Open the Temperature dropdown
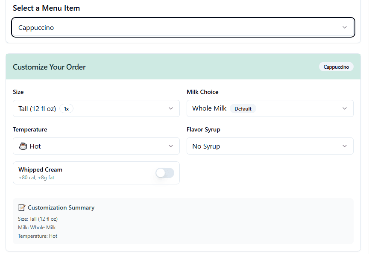The image size is (369, 254). (96, 146)
